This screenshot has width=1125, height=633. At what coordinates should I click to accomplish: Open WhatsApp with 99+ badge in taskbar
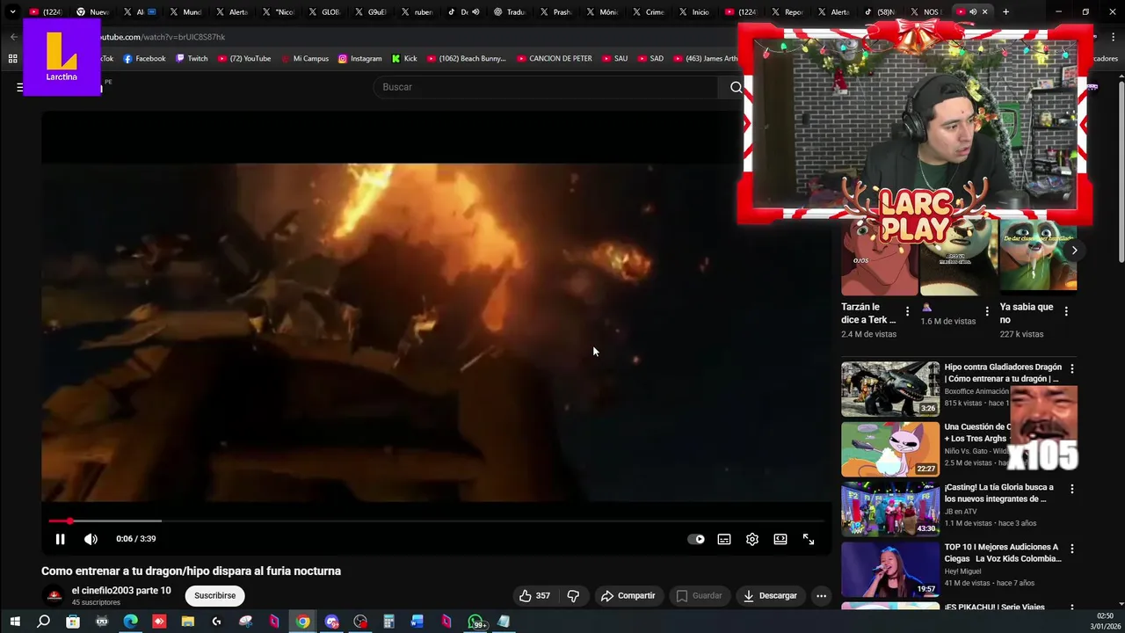coord(476,622)
